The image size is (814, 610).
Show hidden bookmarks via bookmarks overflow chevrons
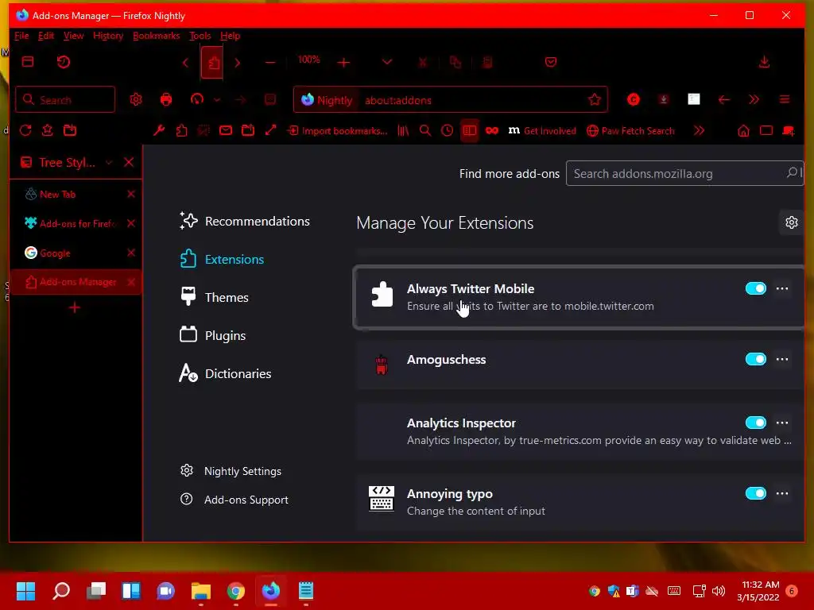pyautogui.click(x=700, y=131)
